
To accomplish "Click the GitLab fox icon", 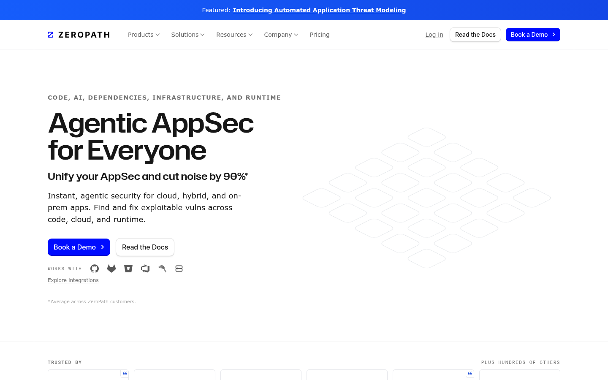I will coord(111,269).
